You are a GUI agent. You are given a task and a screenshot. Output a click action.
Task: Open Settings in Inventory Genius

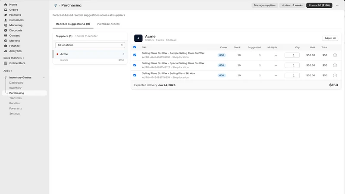click(15, 113)
